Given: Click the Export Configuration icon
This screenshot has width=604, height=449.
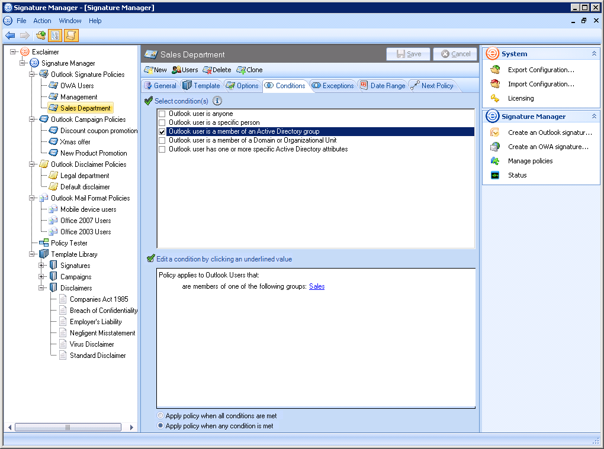Looking at the screenshot, I should [495, 70].
